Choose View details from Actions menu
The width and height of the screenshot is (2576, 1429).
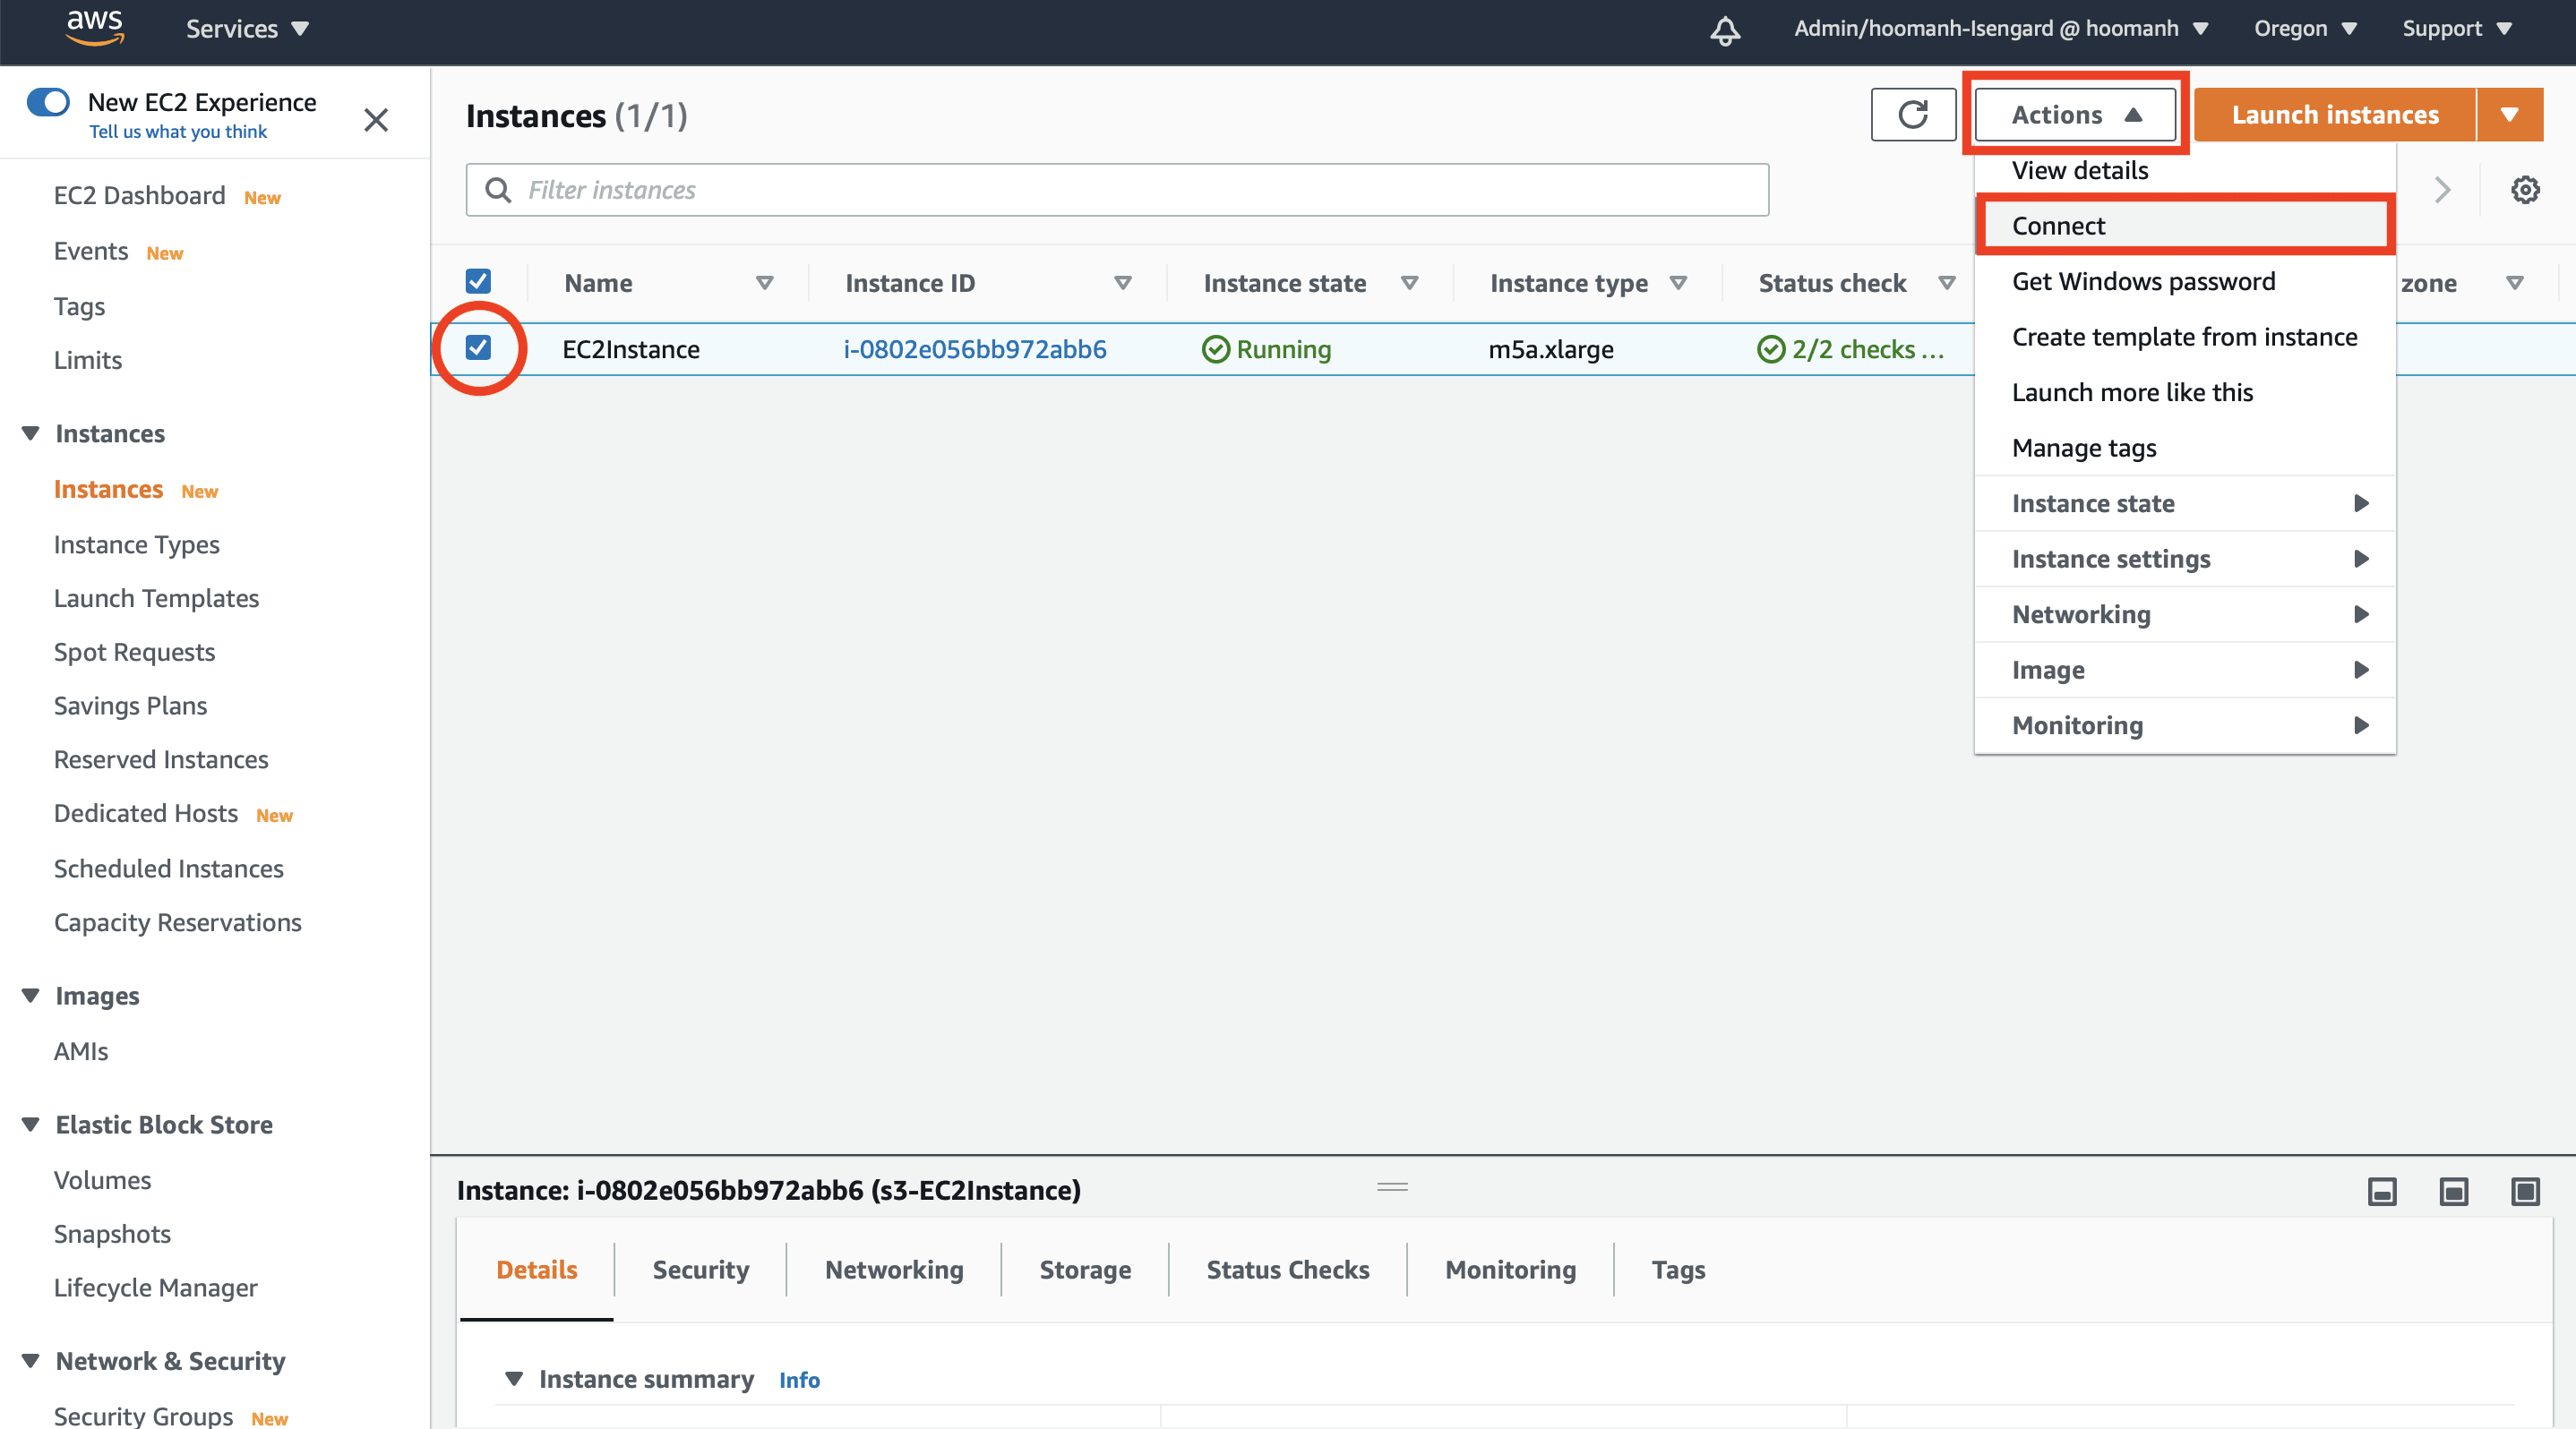(2185, 170)
